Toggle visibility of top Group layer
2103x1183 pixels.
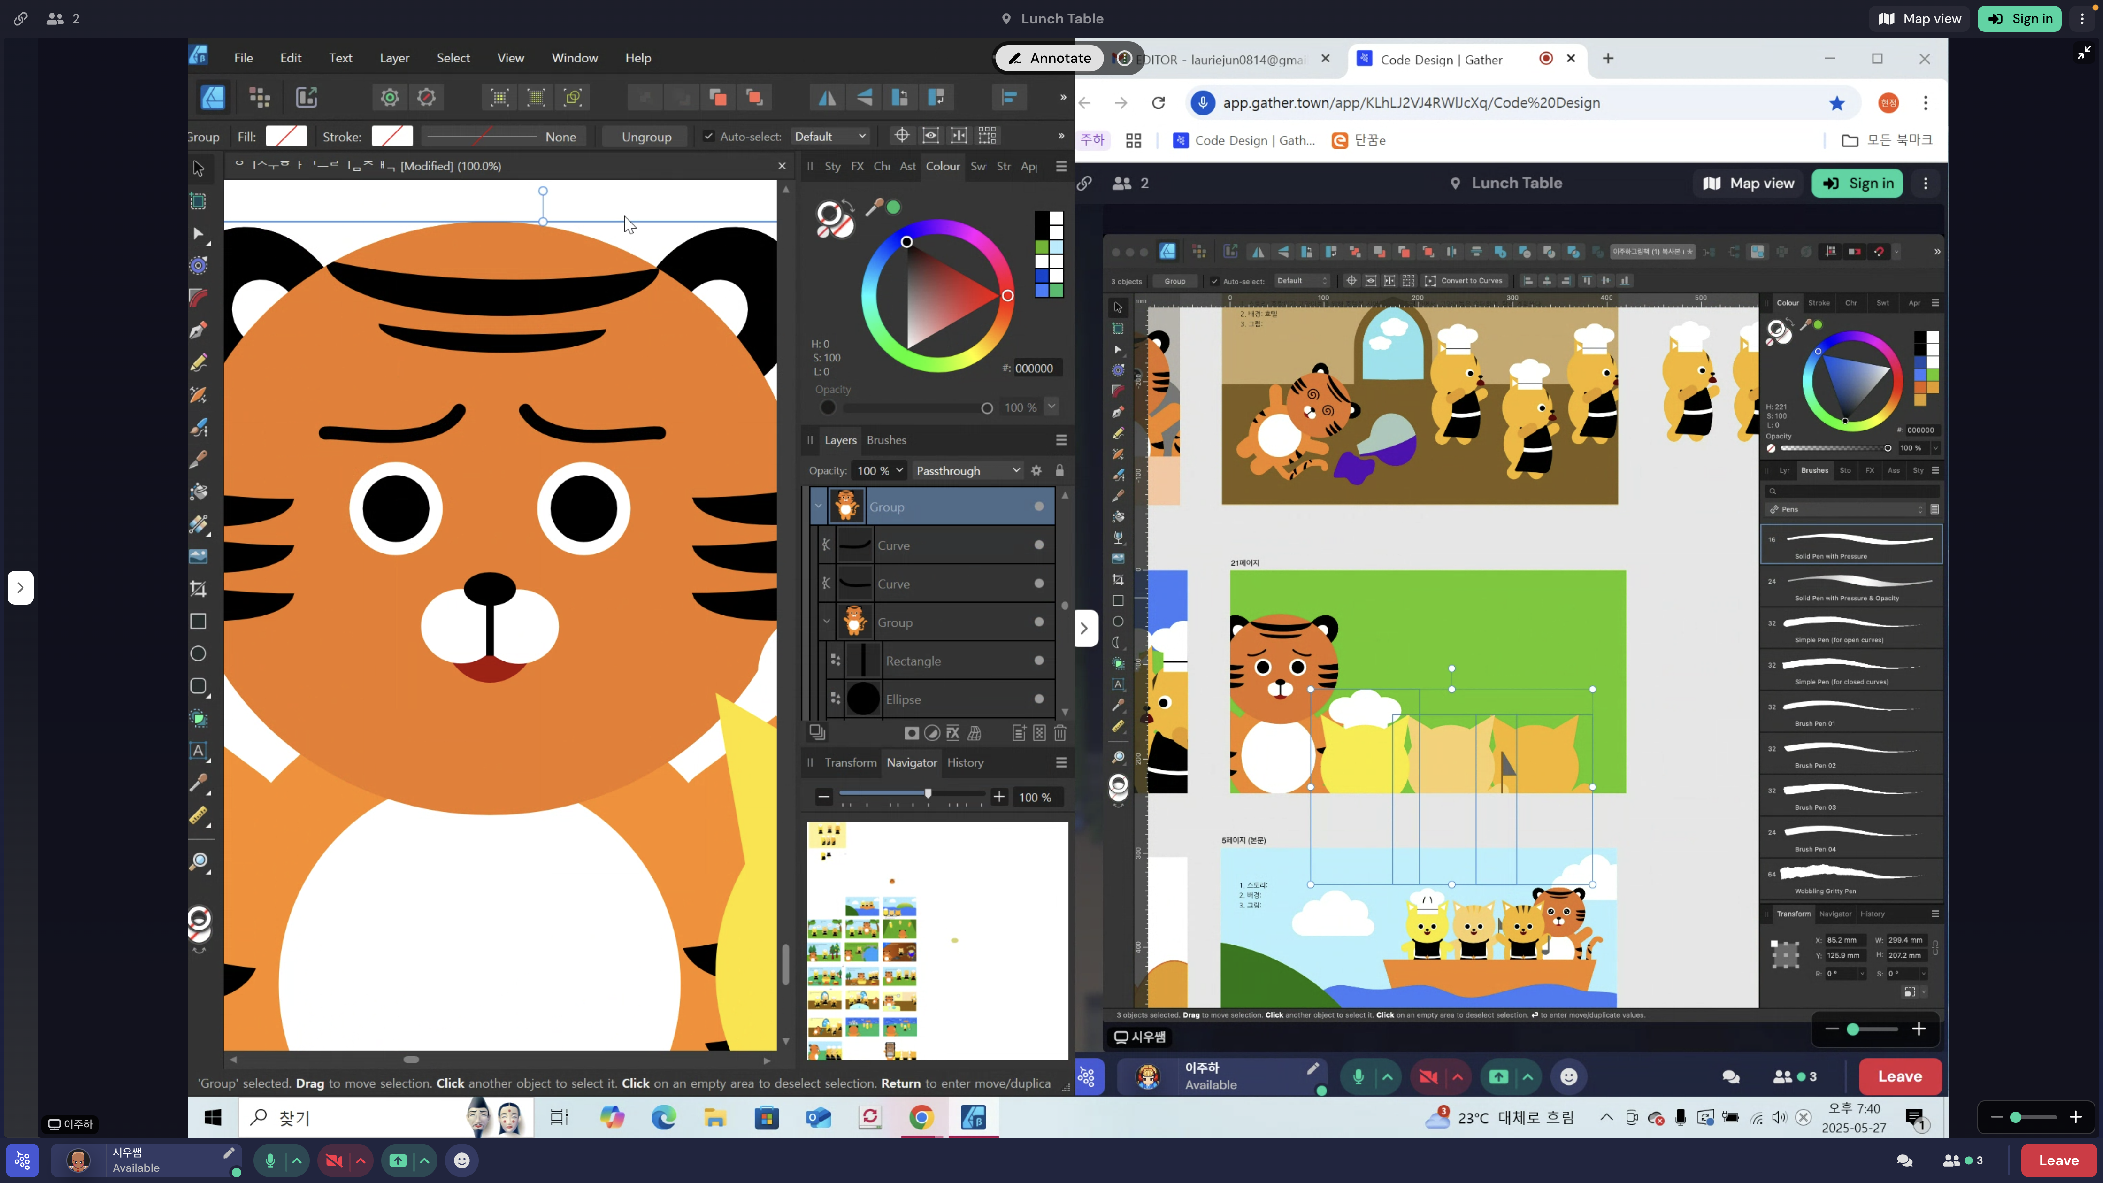tap(1038, 507)
